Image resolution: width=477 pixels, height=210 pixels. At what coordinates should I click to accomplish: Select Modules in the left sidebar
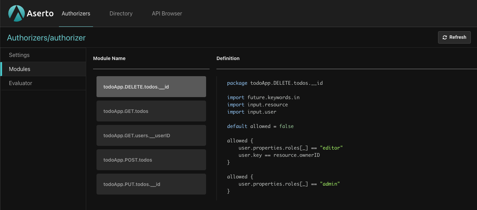[x=20, y=69]
